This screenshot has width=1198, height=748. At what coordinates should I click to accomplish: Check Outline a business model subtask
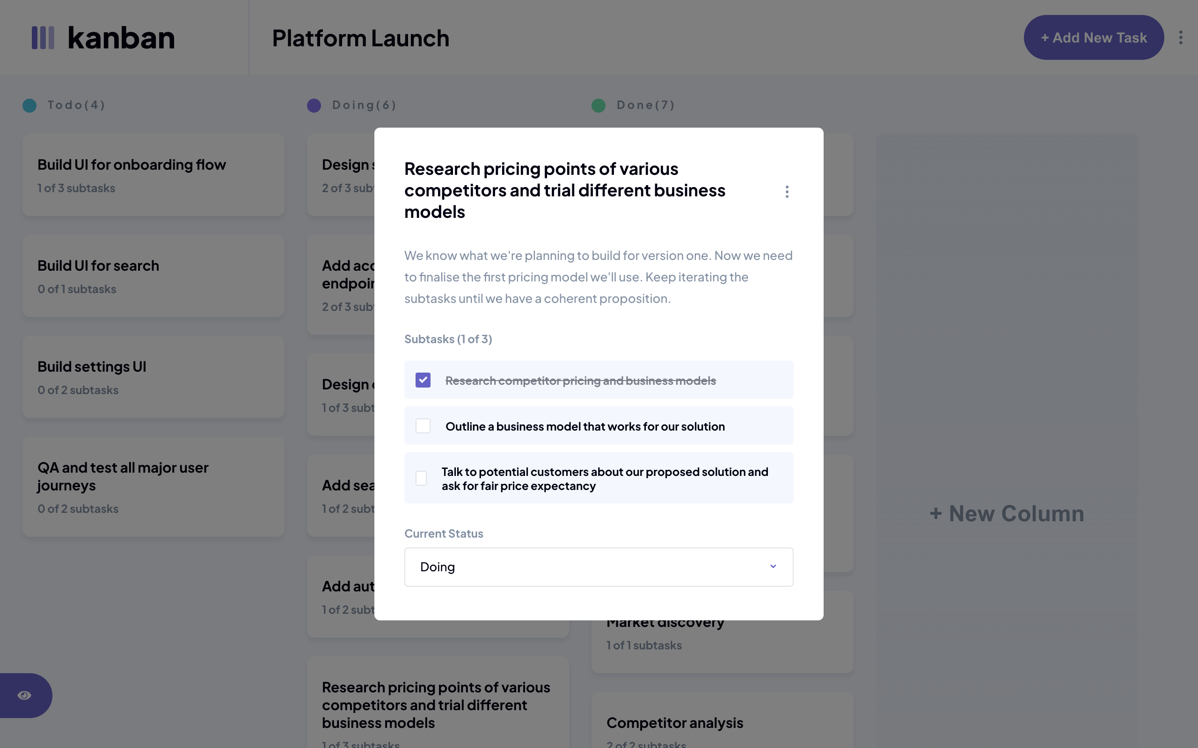coord(423,426)
